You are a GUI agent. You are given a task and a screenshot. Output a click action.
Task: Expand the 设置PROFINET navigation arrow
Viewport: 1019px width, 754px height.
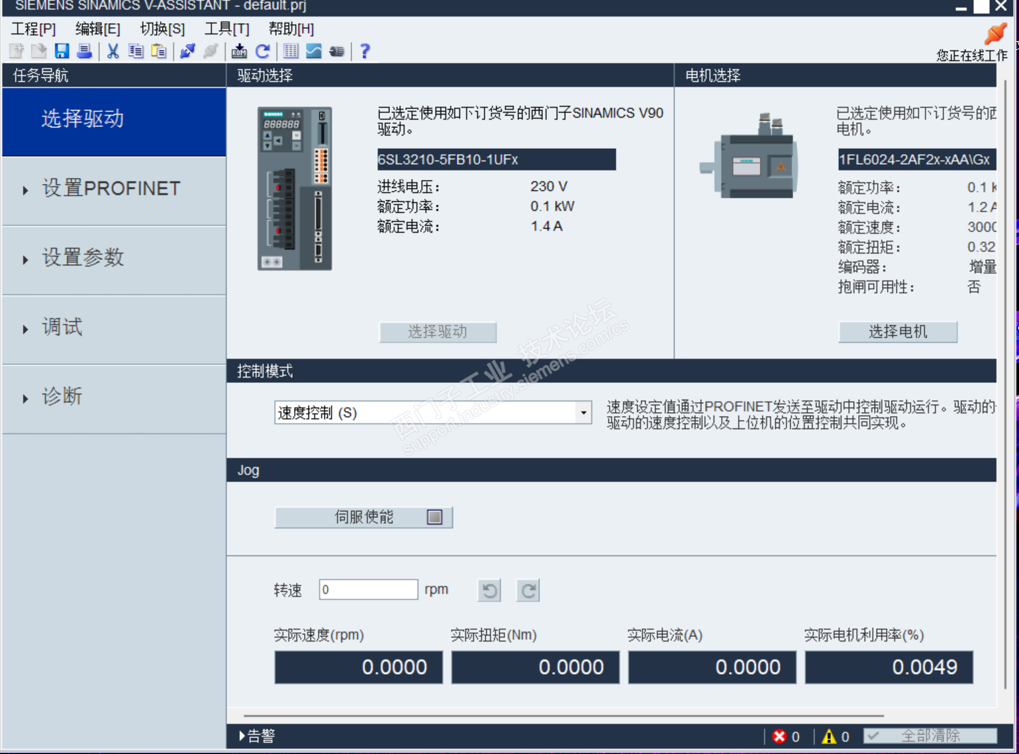(25, 191)
